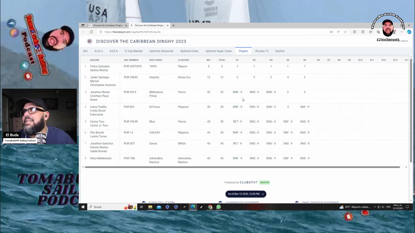Select the Ricky Maldonado sailor entry
The width and height of the screenshot is (415, 233).
(x=101, y=158)
